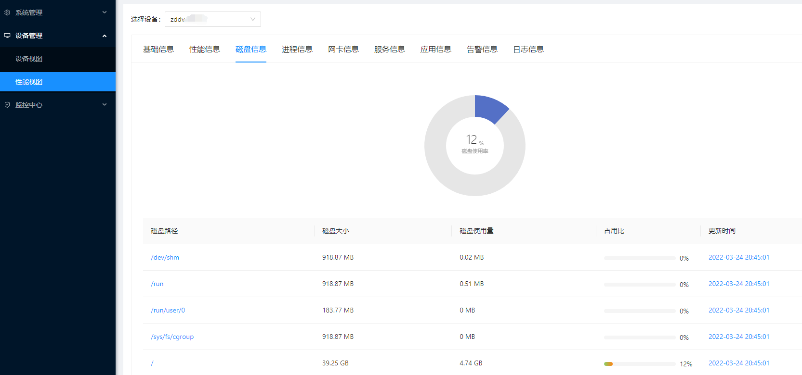
Task: Open the 选择设备 dropdown
Action: click(x=213, y=19)
